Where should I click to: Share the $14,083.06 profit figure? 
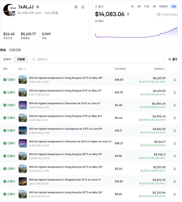tap(128, 14)
